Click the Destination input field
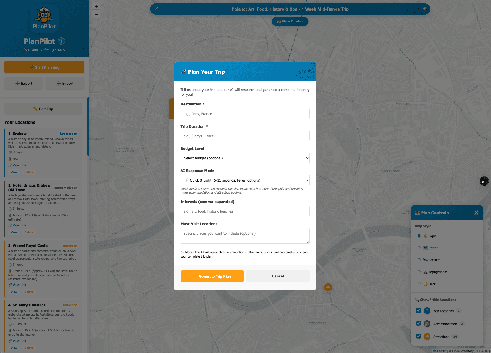 [x=245, y=114]
